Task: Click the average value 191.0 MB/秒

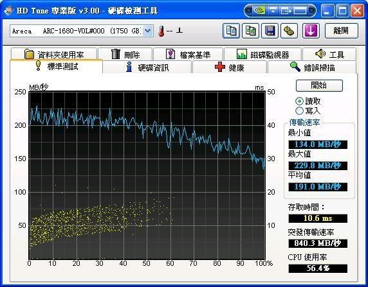Action: tap(318, 187)
